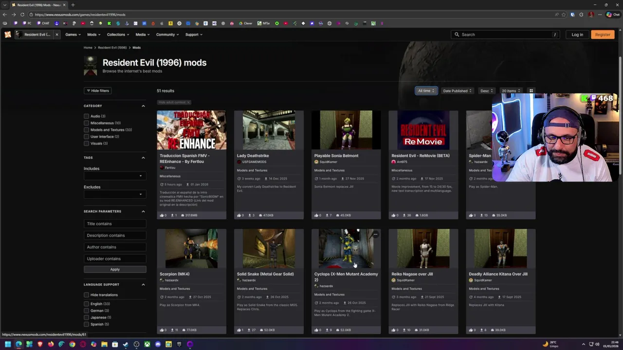This screenshot has height=350, width=623.
Task: Collapse the Category filter section
Action: click(143, 106)
